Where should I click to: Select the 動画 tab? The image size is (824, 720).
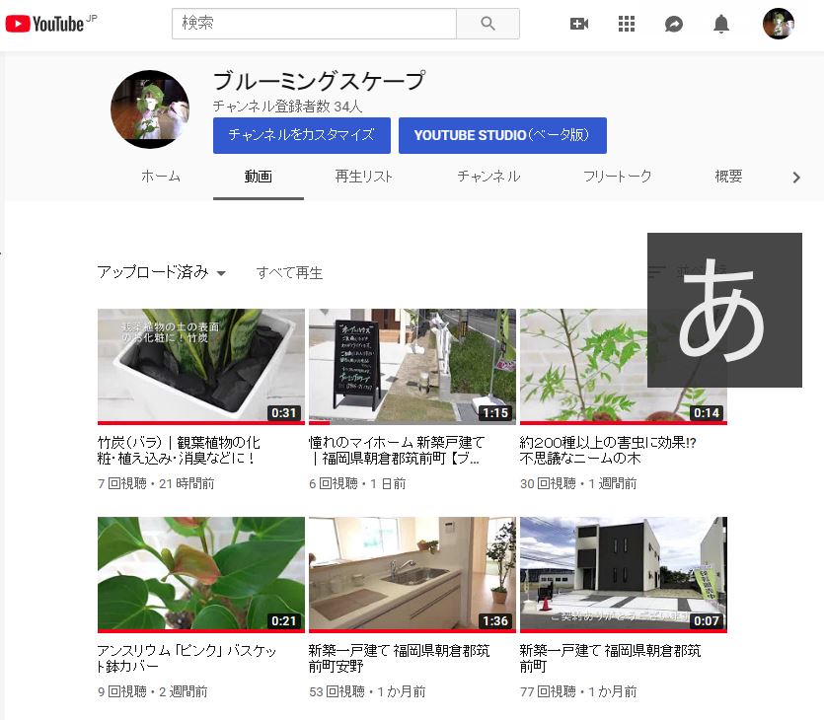pos(258,177)
